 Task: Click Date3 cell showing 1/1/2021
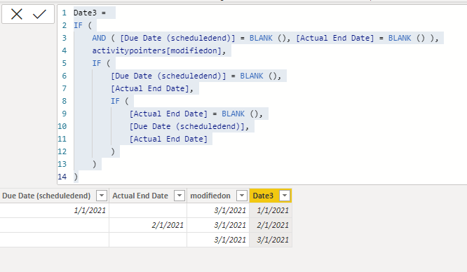coord(271,210)
